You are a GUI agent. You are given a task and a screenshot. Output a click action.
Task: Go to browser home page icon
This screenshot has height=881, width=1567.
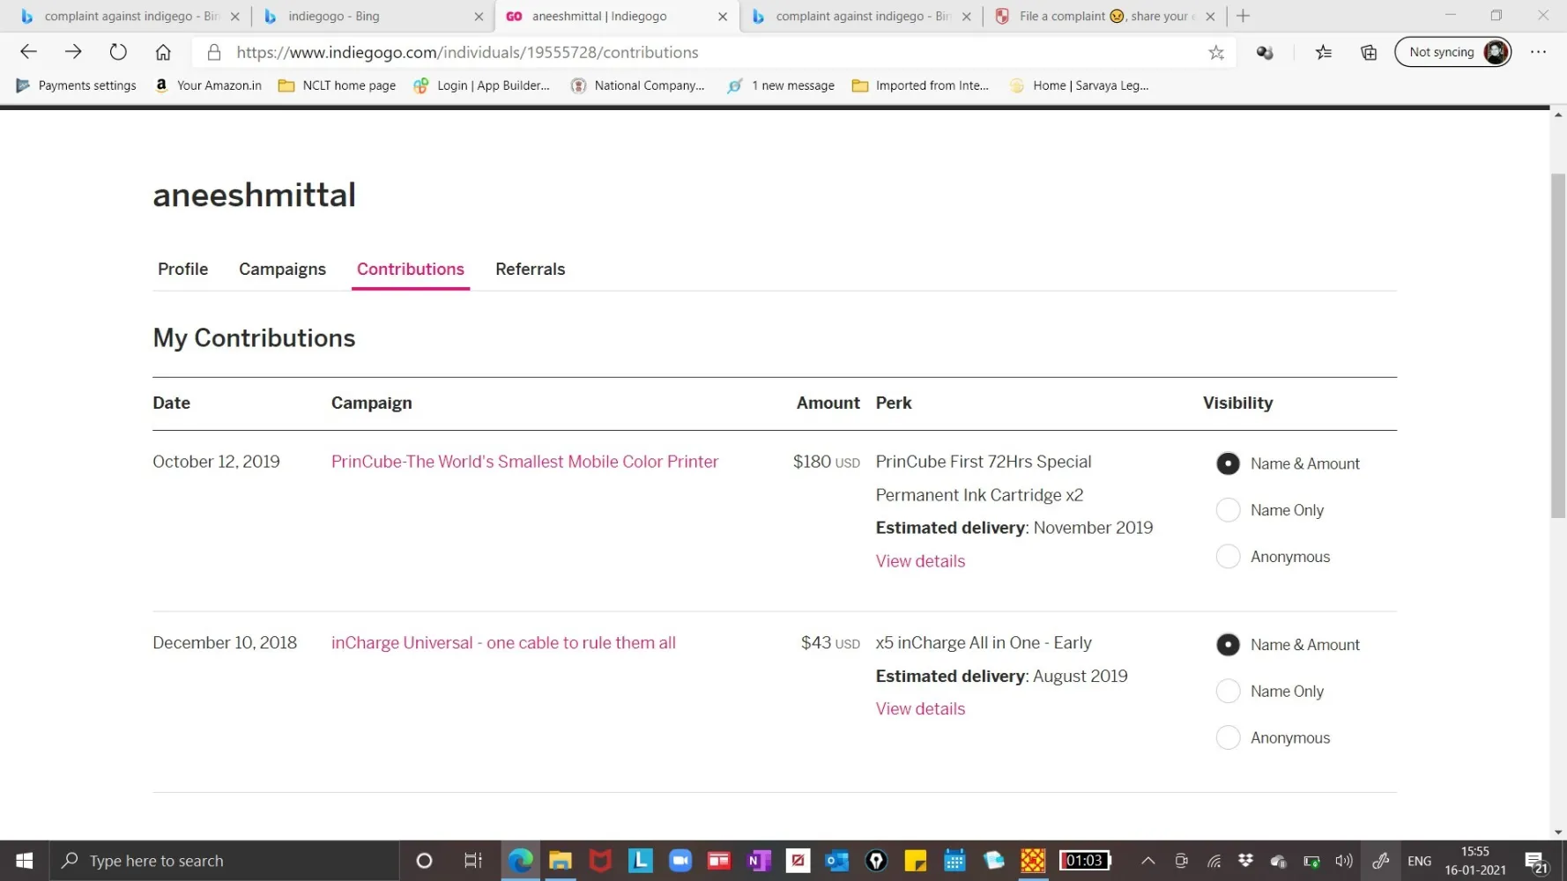point(163,52)
